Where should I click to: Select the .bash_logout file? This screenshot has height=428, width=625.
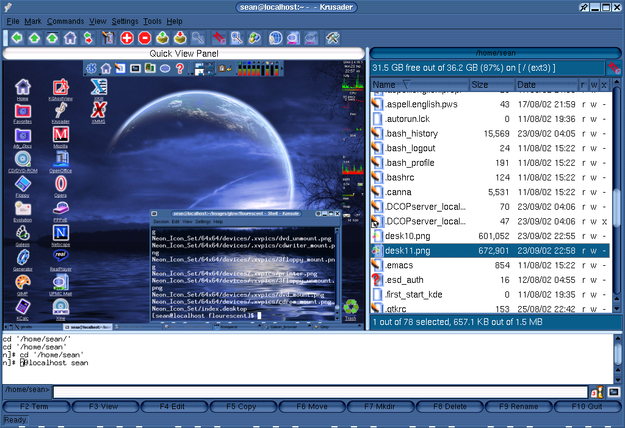[x=490, y=148]
